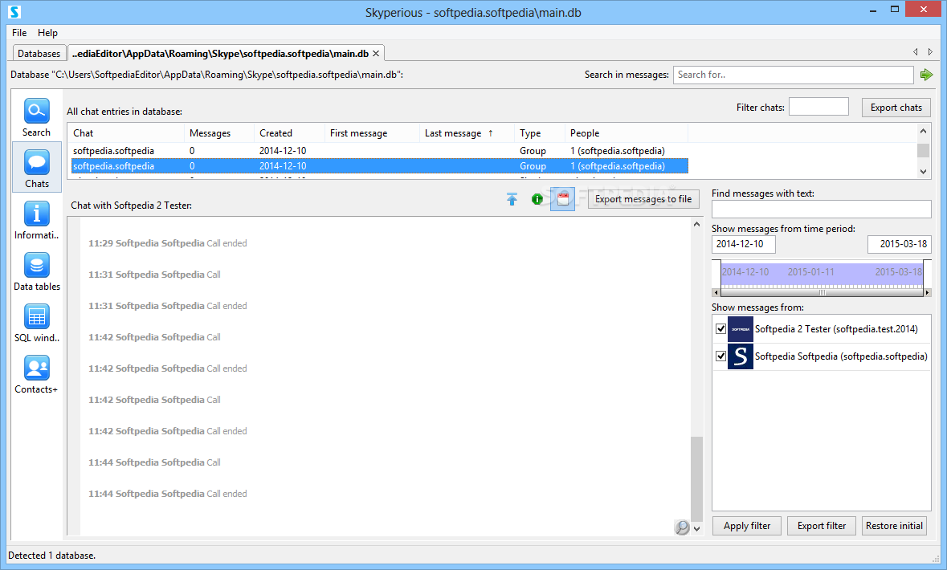
Task: Click Apply filter button
Action: [x=747, y=526]
